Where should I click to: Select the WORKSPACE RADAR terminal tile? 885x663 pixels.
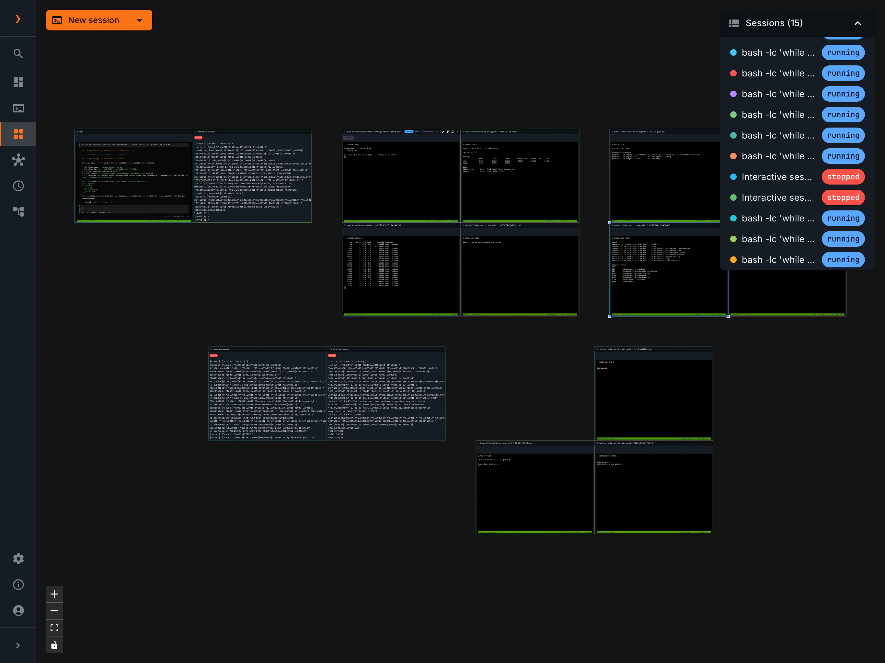(x=669, y=270)
